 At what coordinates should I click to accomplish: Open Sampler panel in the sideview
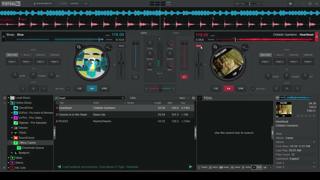(x=224, y=167)
